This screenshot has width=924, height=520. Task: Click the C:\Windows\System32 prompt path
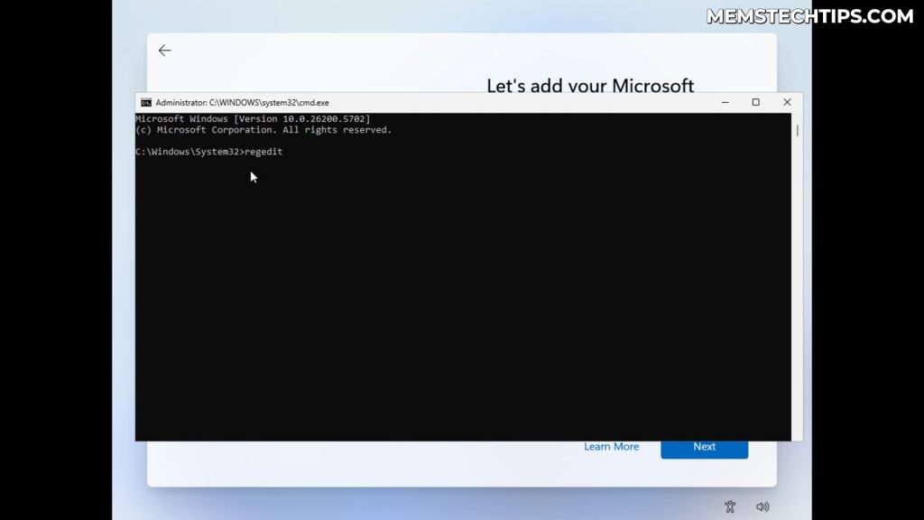click(188, 152)
